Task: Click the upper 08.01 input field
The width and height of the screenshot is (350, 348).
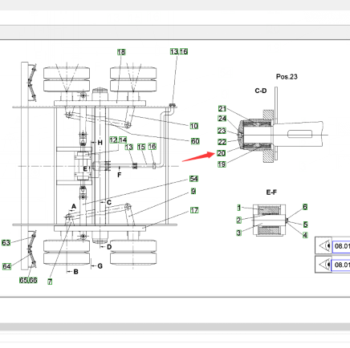Action: (341, 246)
